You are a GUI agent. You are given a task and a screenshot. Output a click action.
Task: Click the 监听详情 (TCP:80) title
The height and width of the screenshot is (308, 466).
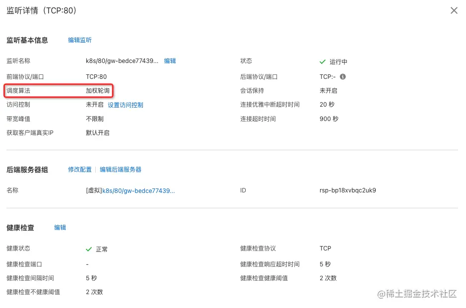42,11
